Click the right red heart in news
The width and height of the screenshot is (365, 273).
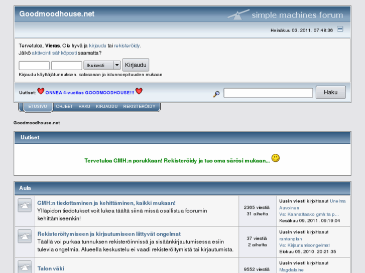(x=139, y=91)
